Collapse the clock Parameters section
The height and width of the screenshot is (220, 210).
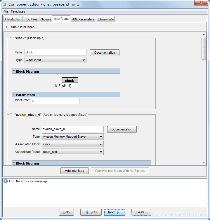pos(14,95)
